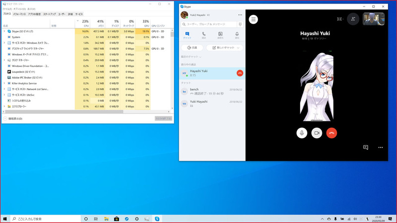
Task: Expand the Explorer process row
Action: (x=4, y=107)
